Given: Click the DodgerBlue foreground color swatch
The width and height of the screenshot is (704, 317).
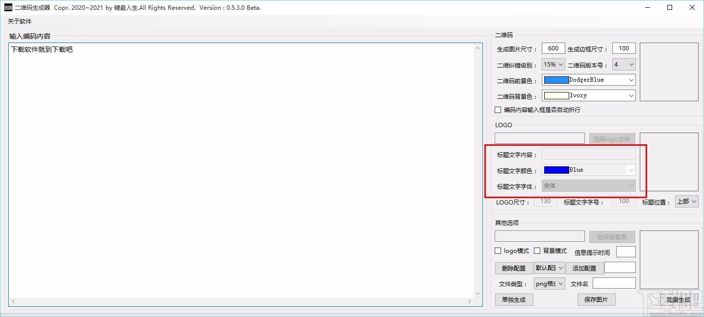Looking at the screenshot, I should (x=556, y=80).
